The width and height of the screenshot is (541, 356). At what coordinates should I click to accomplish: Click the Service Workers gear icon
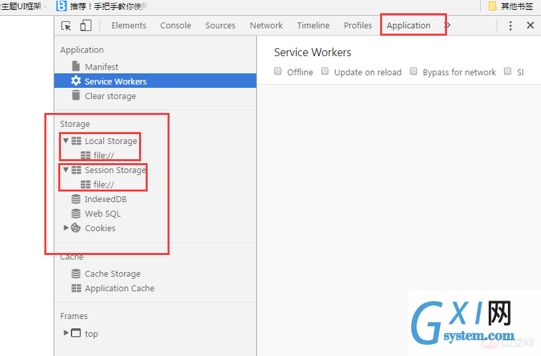(x=76, y=81)
